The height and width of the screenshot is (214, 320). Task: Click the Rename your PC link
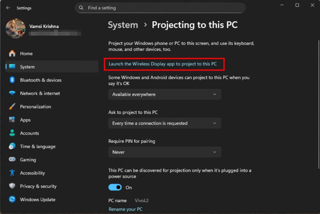click(x=126, y=209)
